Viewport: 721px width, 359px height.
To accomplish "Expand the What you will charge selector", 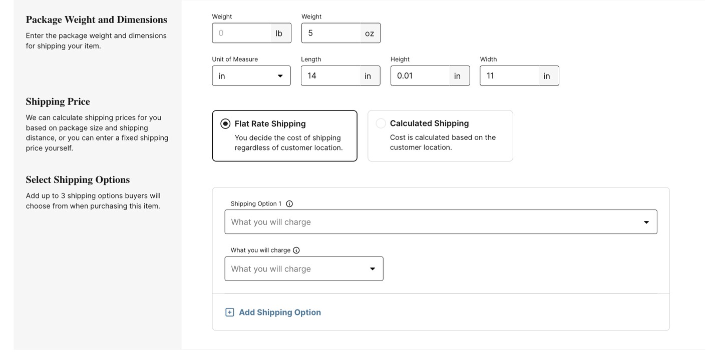I will click(303, 268).
